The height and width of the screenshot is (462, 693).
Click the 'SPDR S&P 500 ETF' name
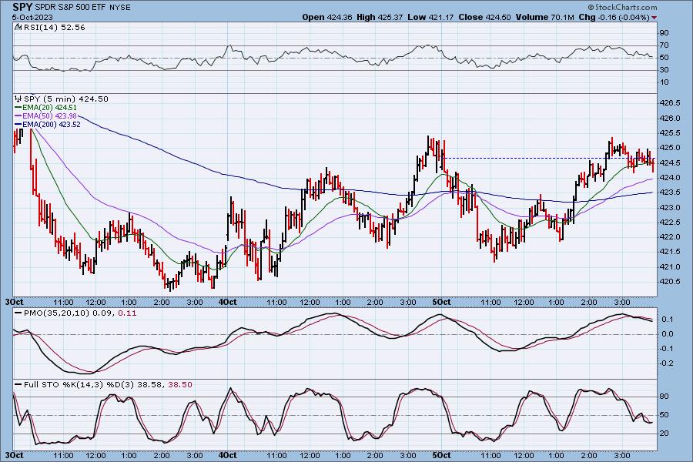71,8
